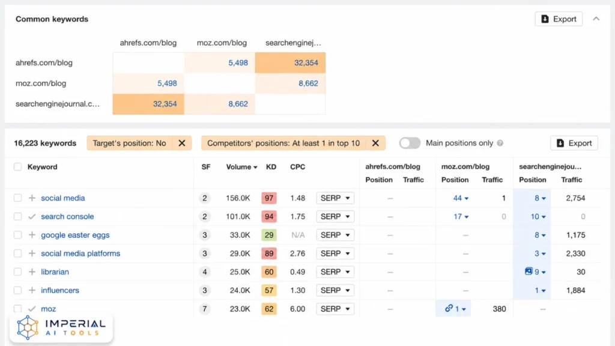Viewport: 615px width, 346px height.
Task: Open SERP dropdown for search console
Action: click(x=335, y=216)
